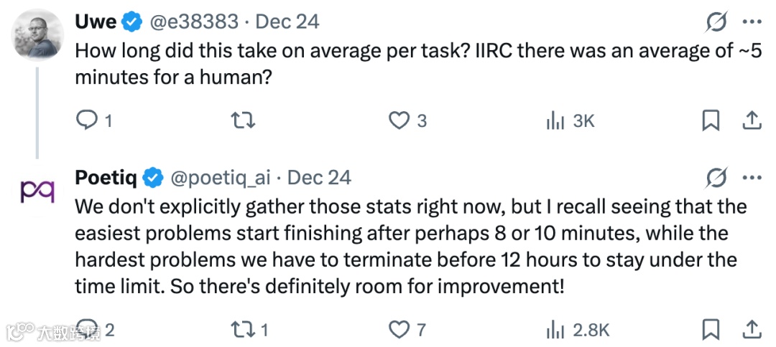Retweet Uwe's question tweet
This screenshot has width=776, height=347.
[244, 121]
